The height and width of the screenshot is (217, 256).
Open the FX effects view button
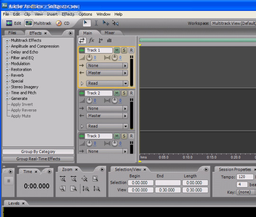click(x=91, y=40)
